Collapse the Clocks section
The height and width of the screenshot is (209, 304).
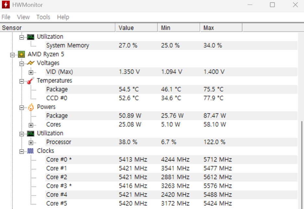pyautogui.click(x=21, y=151)
